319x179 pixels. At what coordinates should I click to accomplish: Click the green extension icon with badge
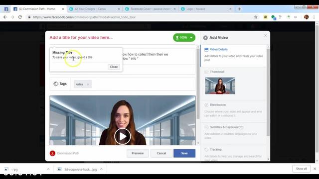tap(274, 17)
